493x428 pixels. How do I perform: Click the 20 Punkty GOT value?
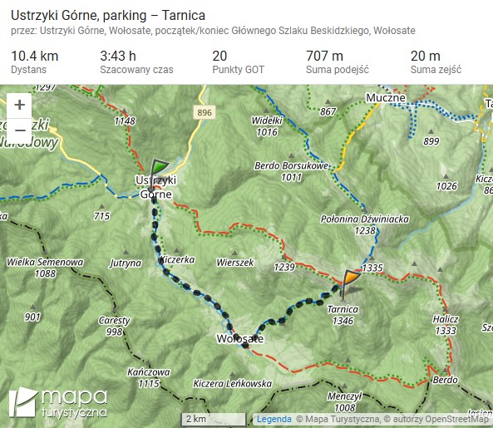[219, 57]
